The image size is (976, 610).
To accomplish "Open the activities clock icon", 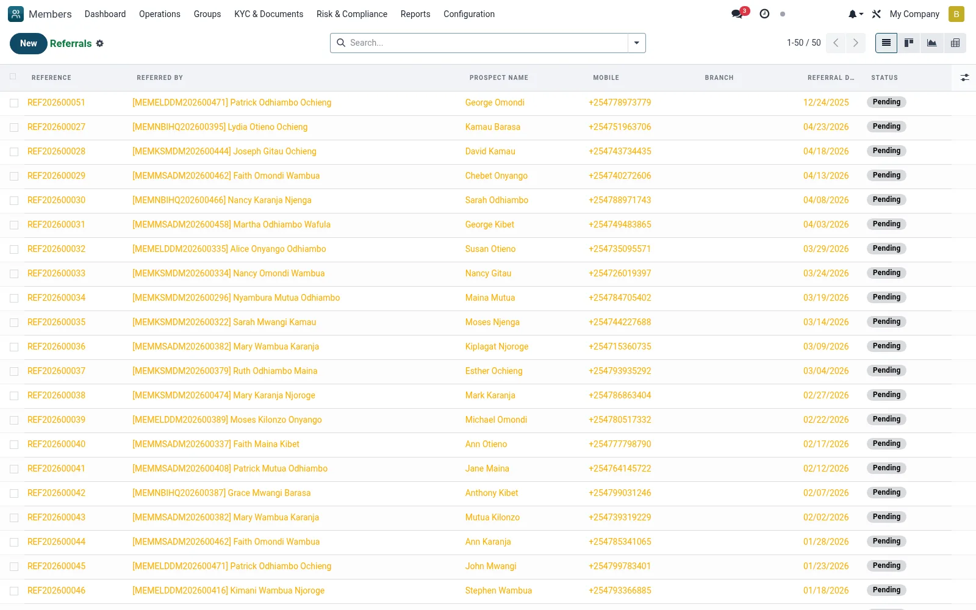I will click(x=764, y=14).
